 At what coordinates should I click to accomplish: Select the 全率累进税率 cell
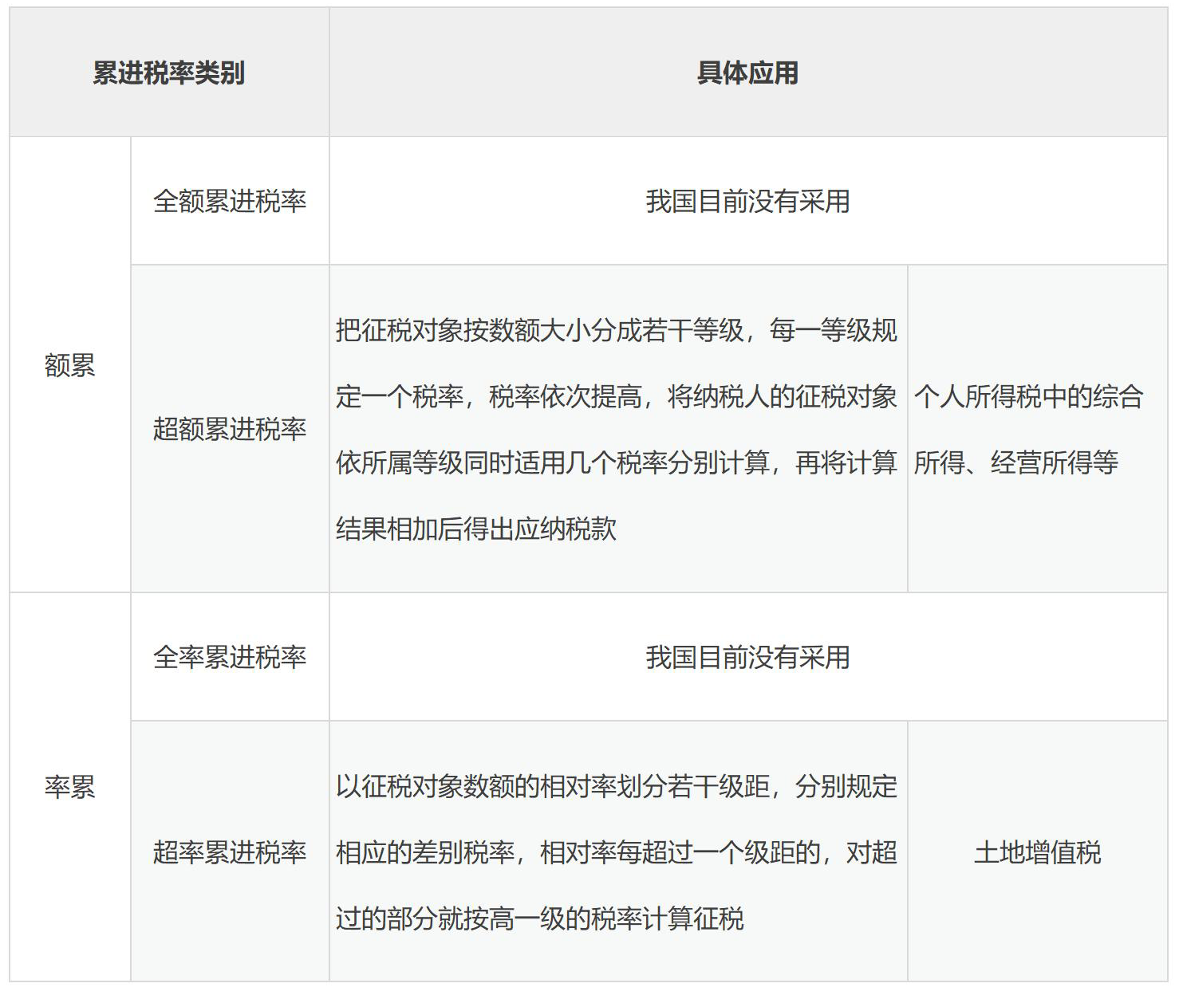[x=230, y=657]
